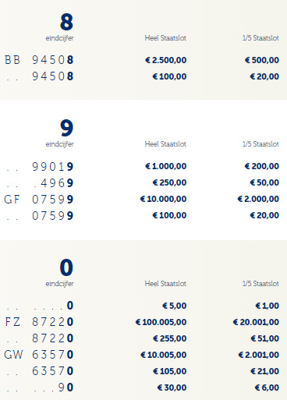Select the BB 94508 winning number
Screen dimensions: 287x400
pyautogui.click(x=39, y=60)
